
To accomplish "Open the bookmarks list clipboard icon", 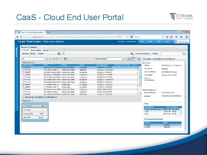I will pyautogui.click(x=171, y=37).
